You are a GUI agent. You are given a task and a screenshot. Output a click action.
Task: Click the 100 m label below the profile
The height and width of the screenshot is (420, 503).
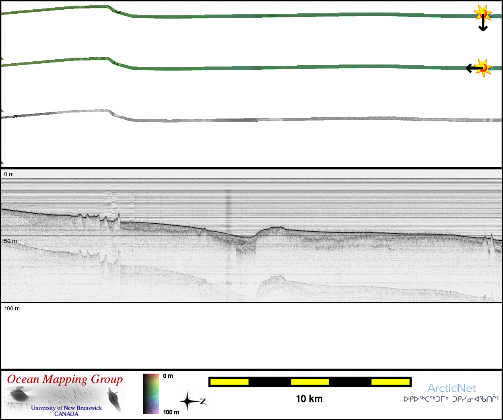point(12,308)
